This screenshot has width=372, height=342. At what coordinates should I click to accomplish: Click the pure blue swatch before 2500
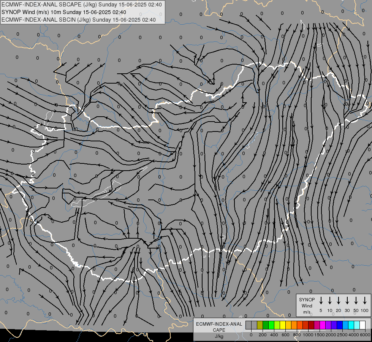pos(339,325)
